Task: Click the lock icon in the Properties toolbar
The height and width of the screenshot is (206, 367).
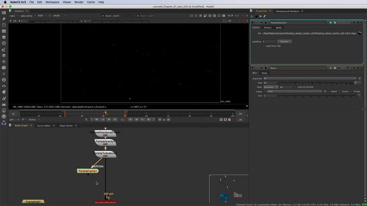Action: pos(256,16)
